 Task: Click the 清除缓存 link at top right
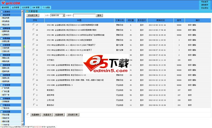[x=204, y=5]
